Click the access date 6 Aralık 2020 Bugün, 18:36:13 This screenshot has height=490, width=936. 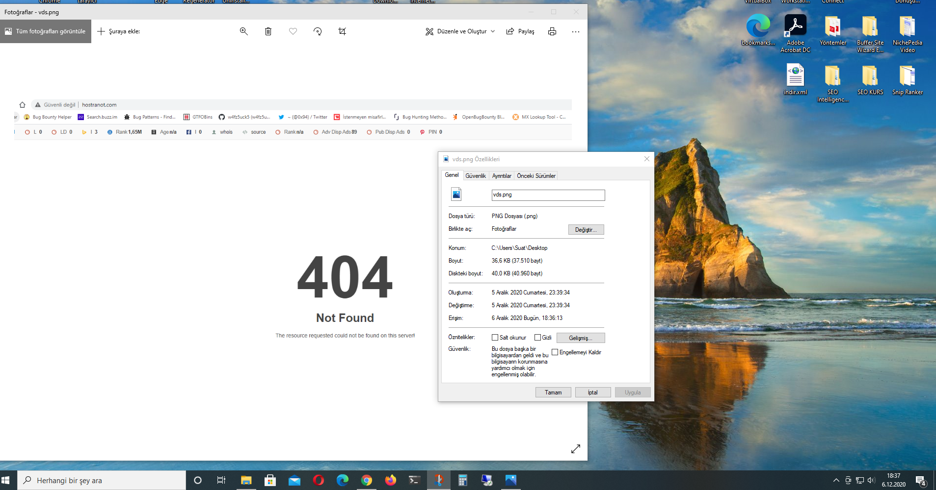click(x=527, y=318)
